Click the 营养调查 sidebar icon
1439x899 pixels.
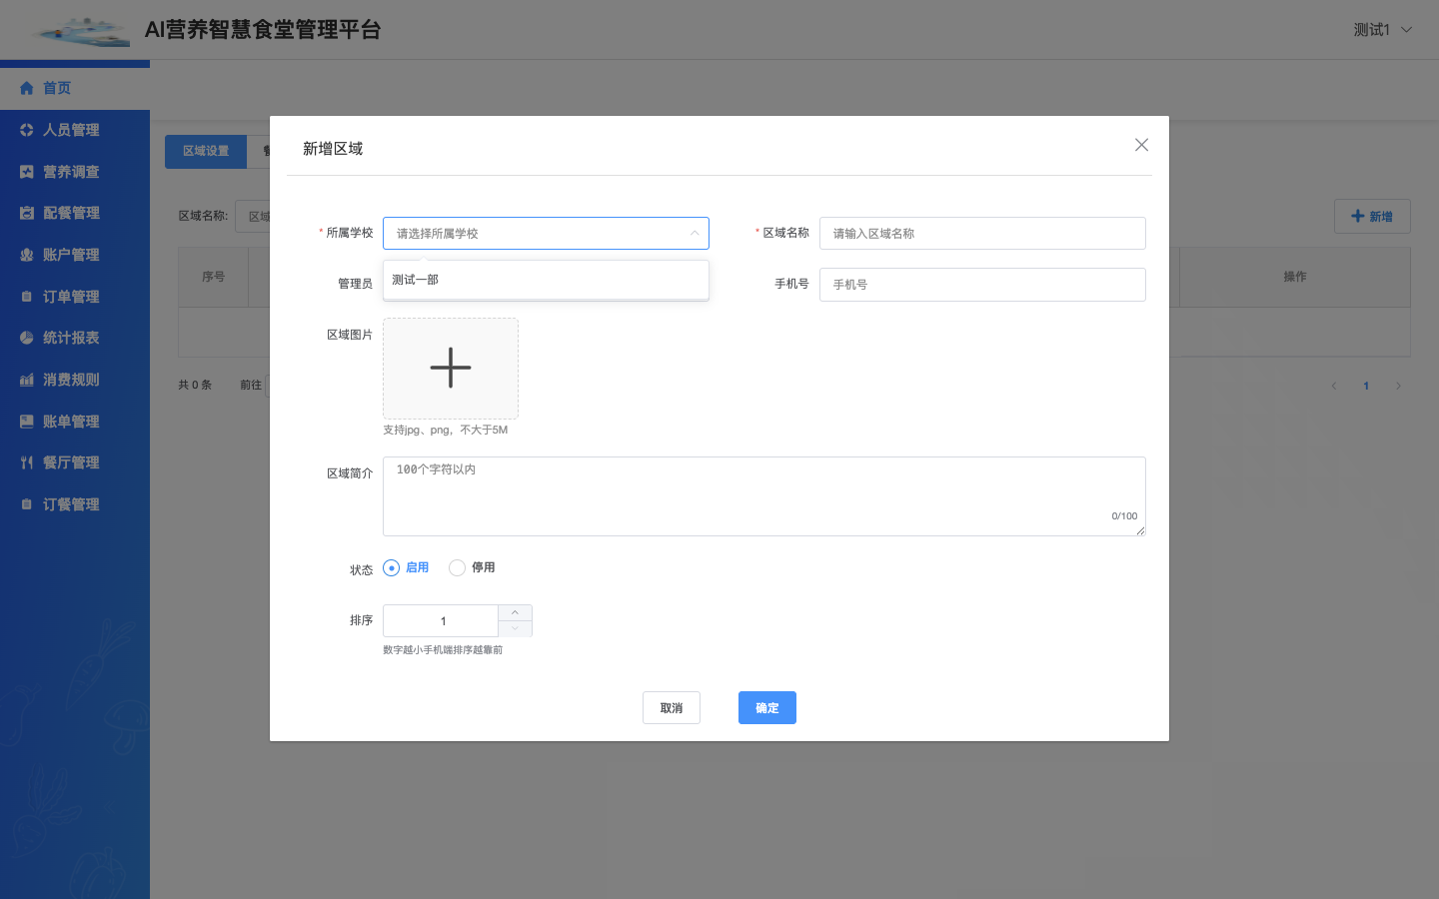pos(27,172)
